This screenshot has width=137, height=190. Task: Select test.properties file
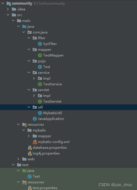tap(43, 188)
